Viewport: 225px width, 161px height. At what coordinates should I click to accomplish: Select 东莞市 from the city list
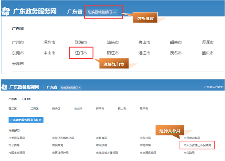point(18,53)
